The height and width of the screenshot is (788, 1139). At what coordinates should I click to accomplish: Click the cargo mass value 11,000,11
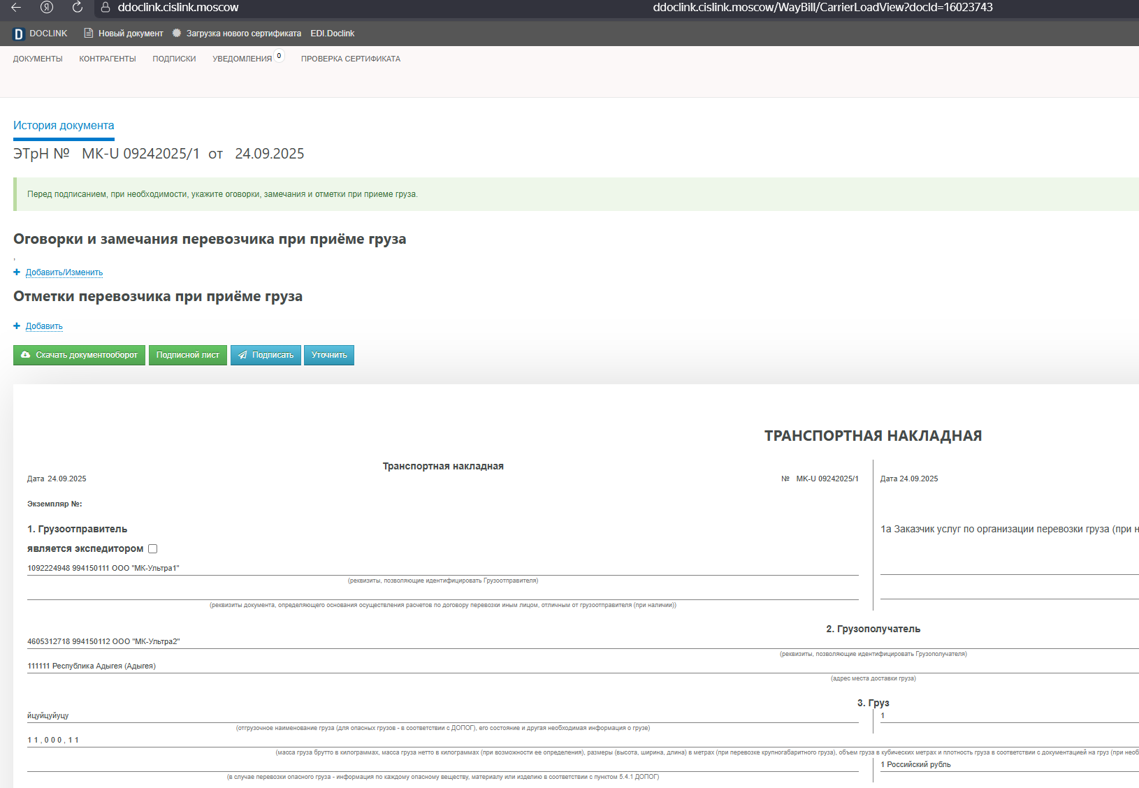tap(53, 740)
